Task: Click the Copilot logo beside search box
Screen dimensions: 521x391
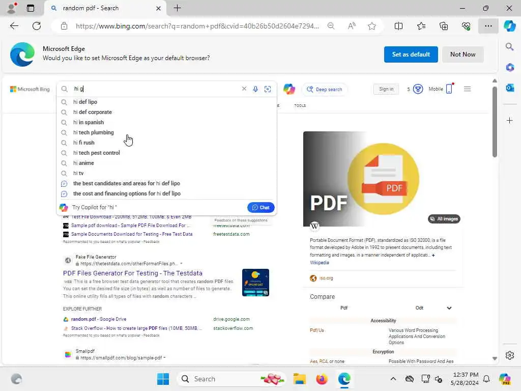Action: (x=289, y=89)
